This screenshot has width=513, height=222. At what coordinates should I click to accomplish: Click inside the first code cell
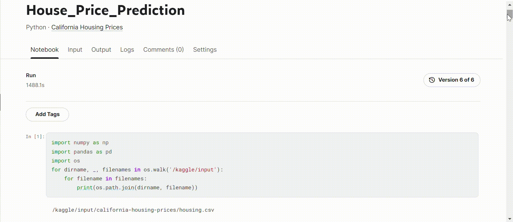pos(262,165)
